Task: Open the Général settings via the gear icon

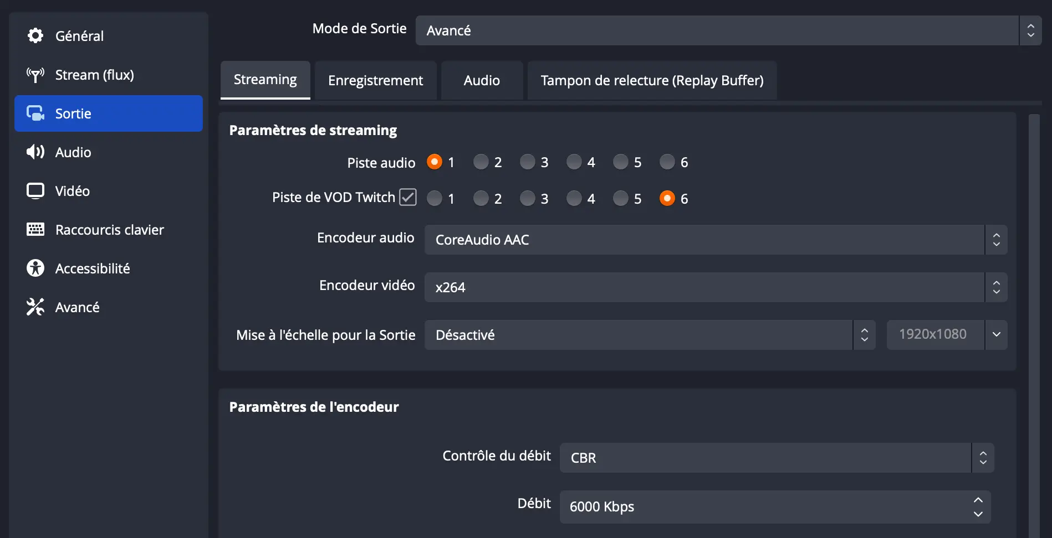Action: [x=35, y=35]
